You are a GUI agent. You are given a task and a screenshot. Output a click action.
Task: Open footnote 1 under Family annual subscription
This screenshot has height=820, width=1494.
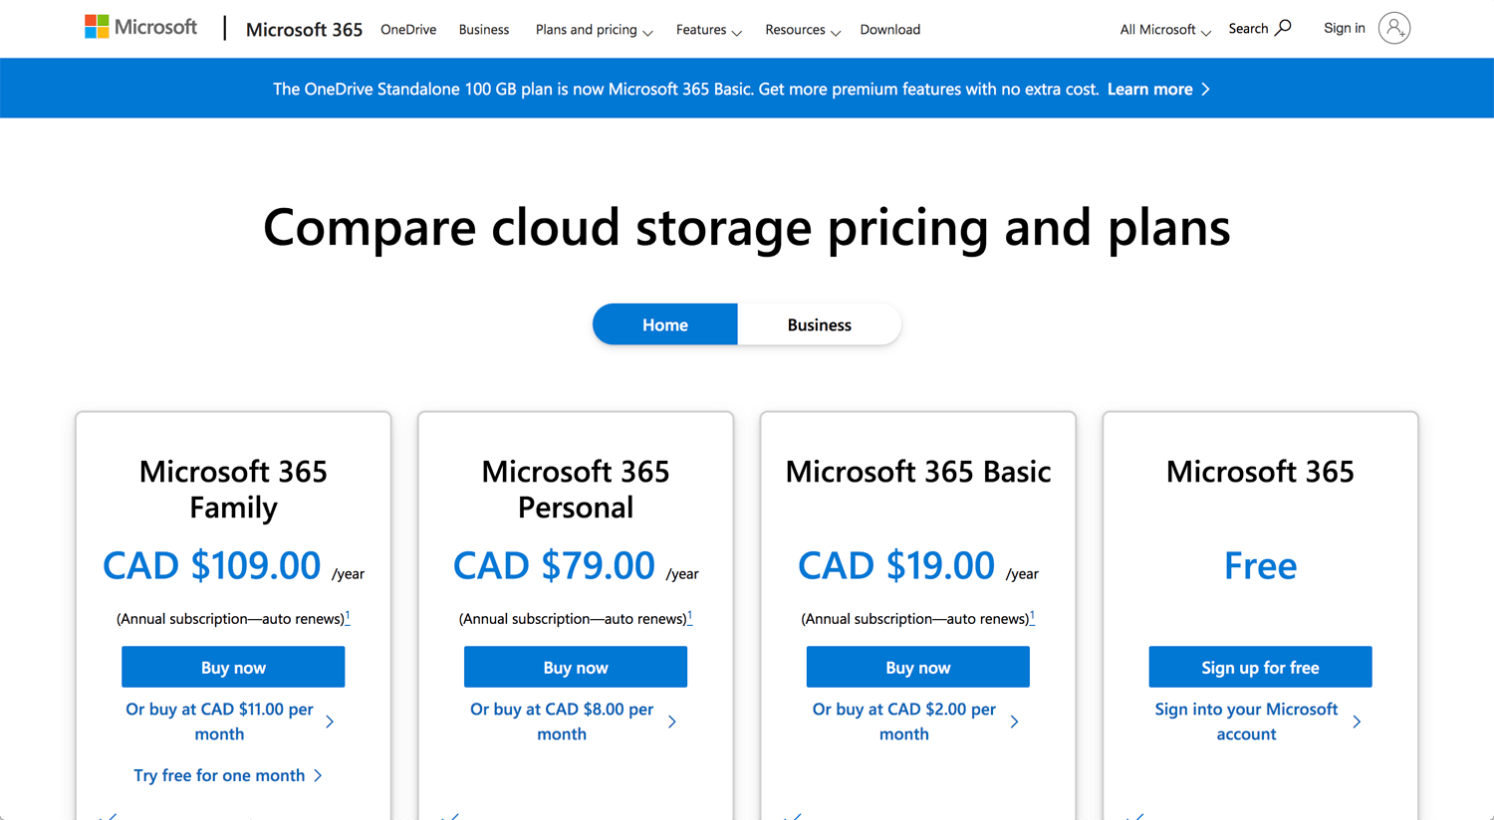(347, 617)
